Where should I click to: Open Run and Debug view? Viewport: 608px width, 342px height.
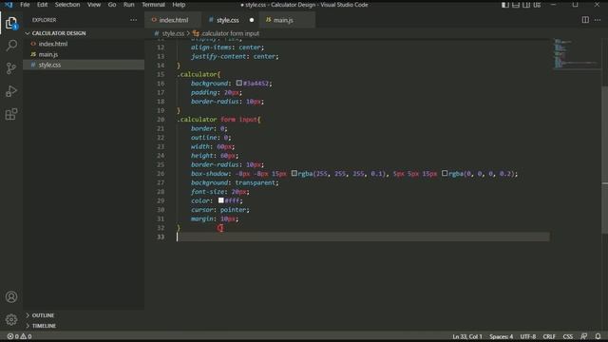[11, 91]
